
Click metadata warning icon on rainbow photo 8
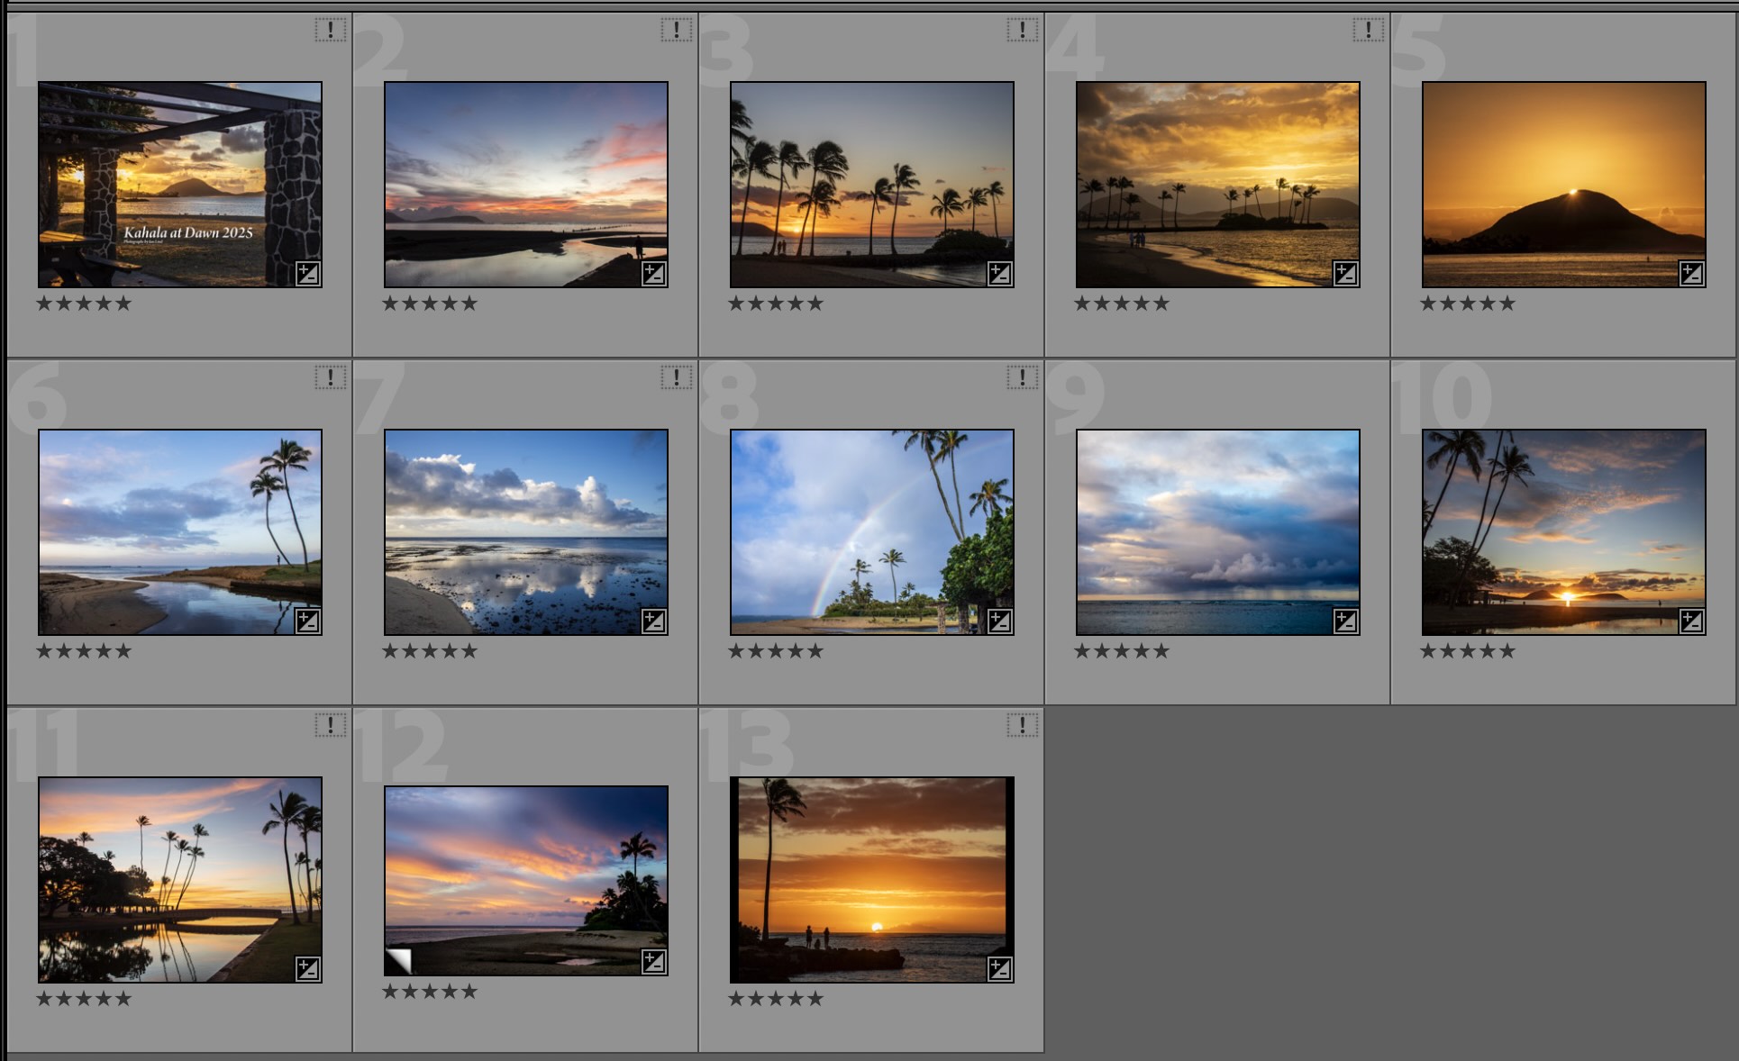(x=1022, y=378)
